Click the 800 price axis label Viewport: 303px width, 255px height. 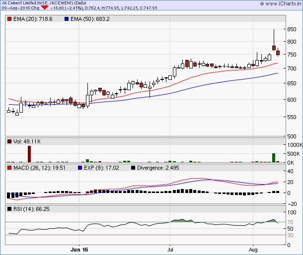click(292, 42)
